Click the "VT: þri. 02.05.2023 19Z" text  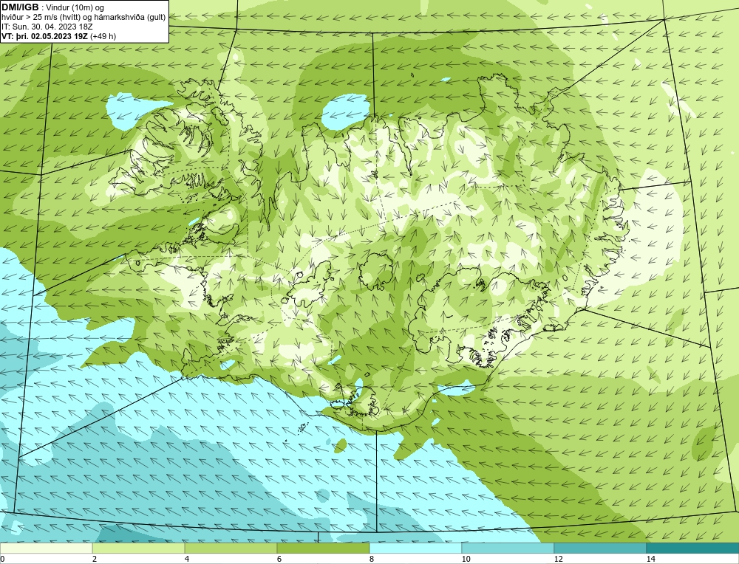[x=45, y=35]
